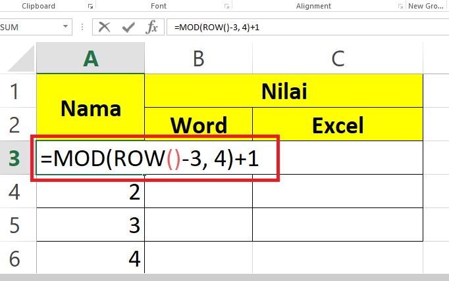Click inside the formula bar text
Image resolution: width=449 pixels, height=281 pixels.
(x=217, y=27)
